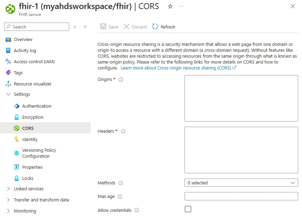The width and height of the screenshot is (302, 216).
Task: Open Encryption settings
Action: click(33, 117)
